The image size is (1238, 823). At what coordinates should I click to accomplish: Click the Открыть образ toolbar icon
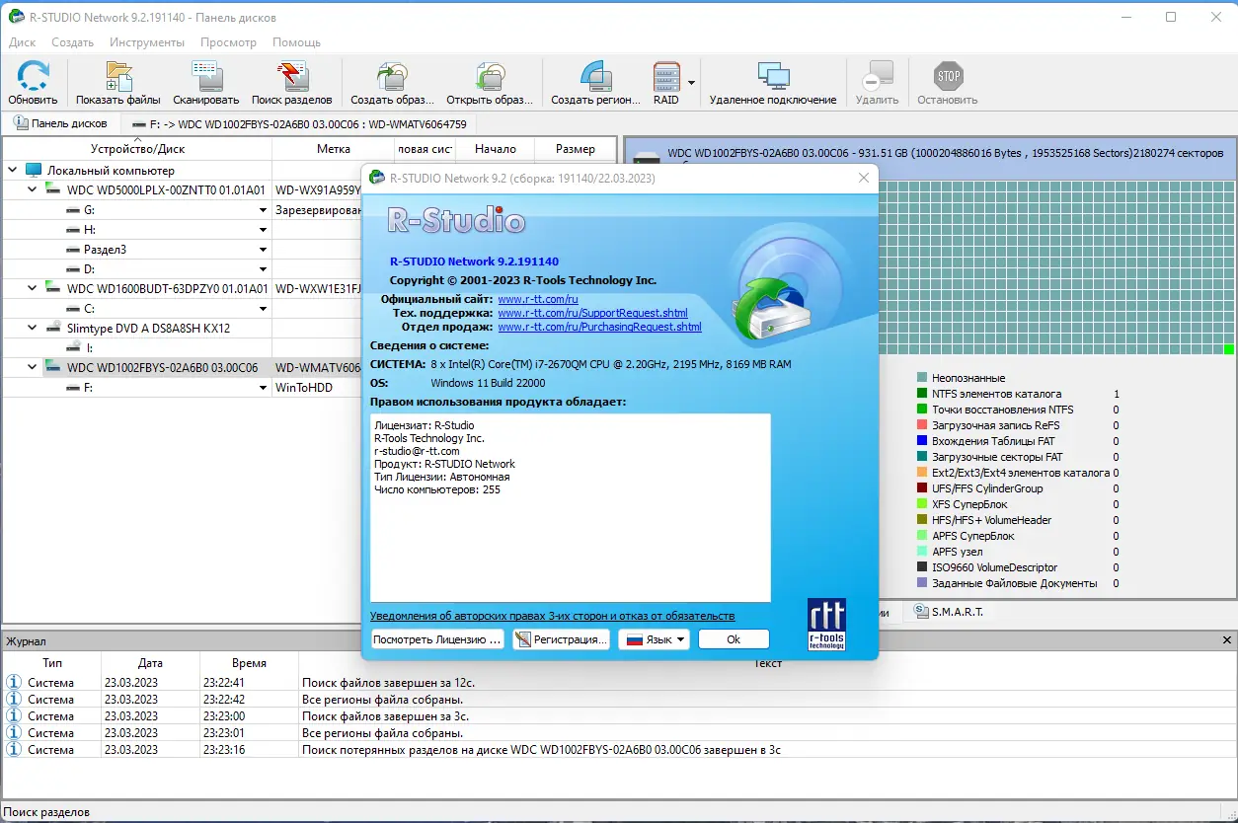coord(490,77)
